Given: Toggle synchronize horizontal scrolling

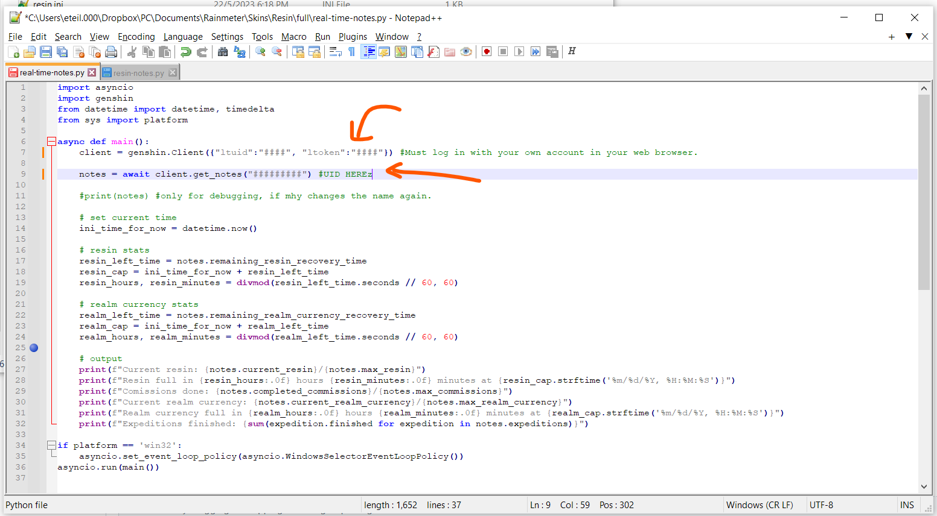Looking at the screenshot, I should 314,52.
